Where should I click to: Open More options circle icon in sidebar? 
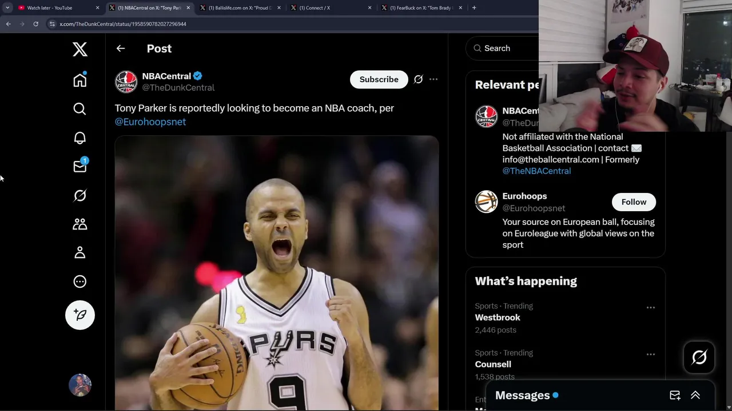coord(80,281)
